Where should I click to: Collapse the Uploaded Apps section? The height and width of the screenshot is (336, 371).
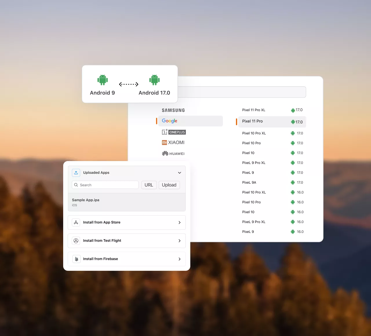[179, 173]
